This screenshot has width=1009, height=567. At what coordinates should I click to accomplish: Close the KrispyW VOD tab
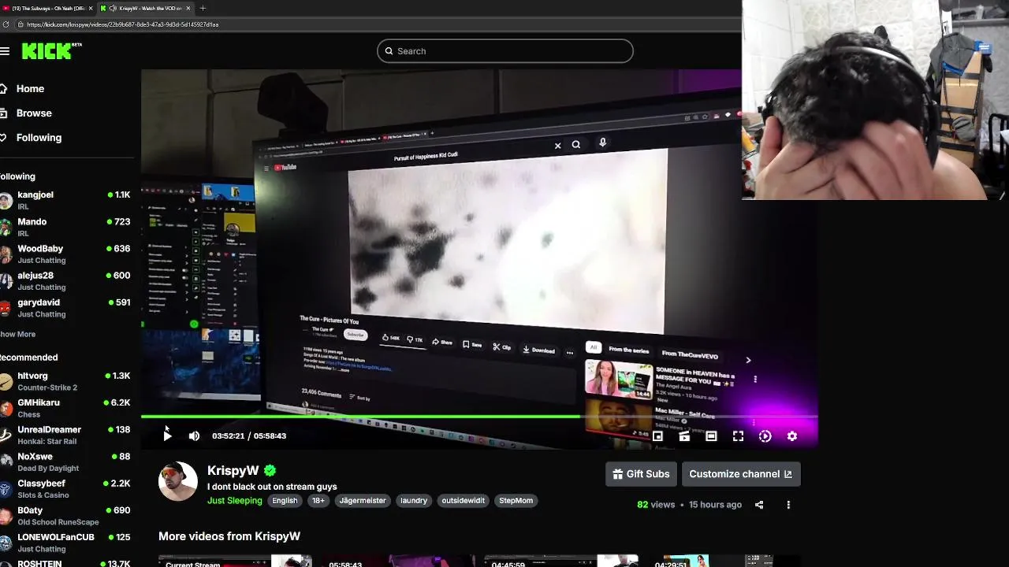(x=188, y=8)
